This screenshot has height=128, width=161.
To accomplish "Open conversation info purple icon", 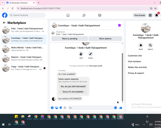I will click(x=119, y=25).
